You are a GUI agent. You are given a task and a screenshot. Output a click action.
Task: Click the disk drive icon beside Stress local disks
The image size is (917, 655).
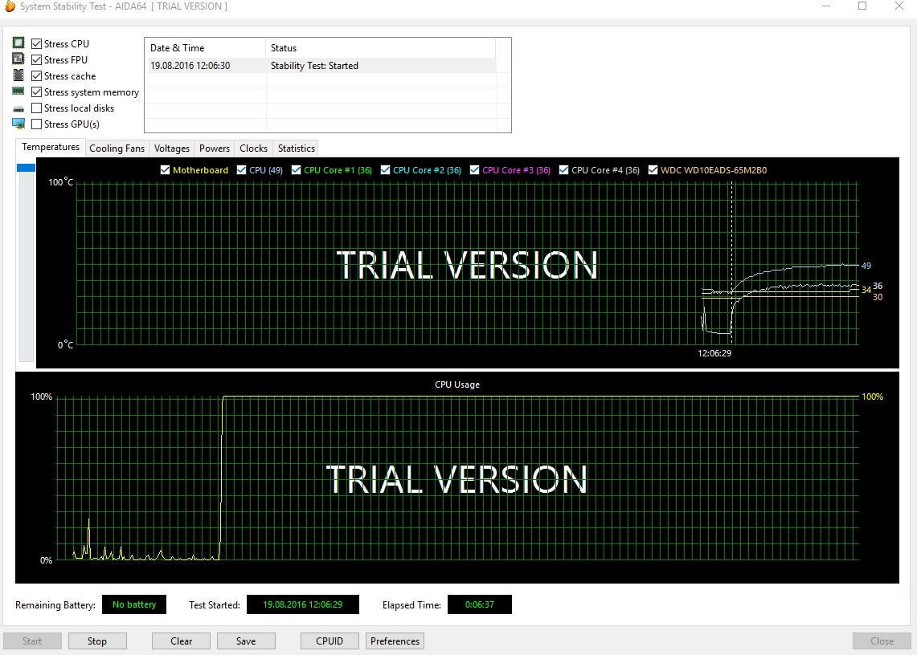(x=18, y=108)
